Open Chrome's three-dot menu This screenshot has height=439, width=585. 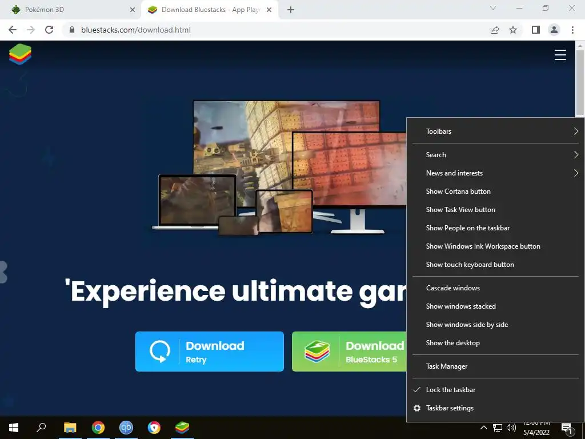coord(572,30)
